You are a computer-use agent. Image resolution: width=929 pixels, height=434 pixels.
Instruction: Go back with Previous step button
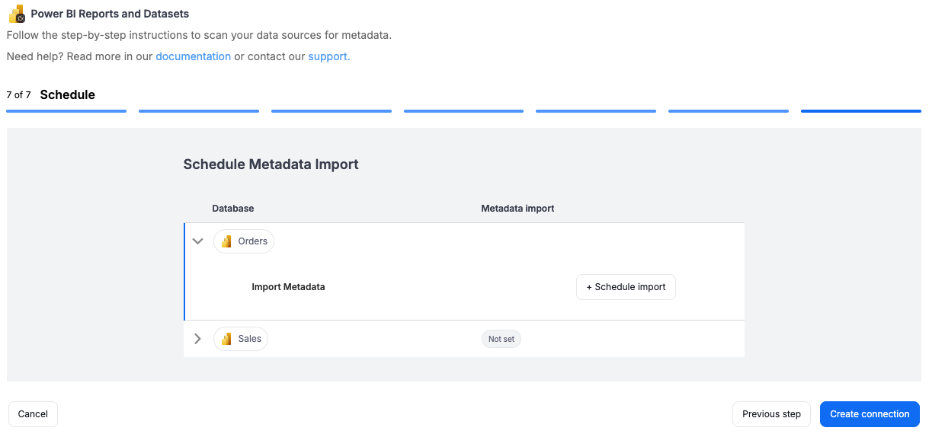771,414
